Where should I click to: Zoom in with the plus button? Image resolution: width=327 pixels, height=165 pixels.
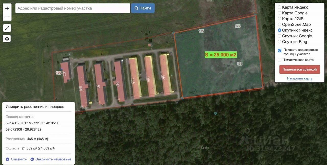point(7,8)
